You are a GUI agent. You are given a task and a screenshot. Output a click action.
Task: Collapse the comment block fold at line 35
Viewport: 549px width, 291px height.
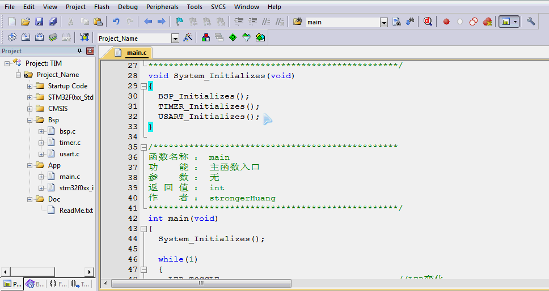point(143,147)
